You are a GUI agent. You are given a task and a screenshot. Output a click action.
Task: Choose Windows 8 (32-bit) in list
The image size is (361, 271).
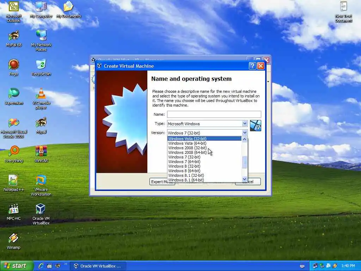204,166
